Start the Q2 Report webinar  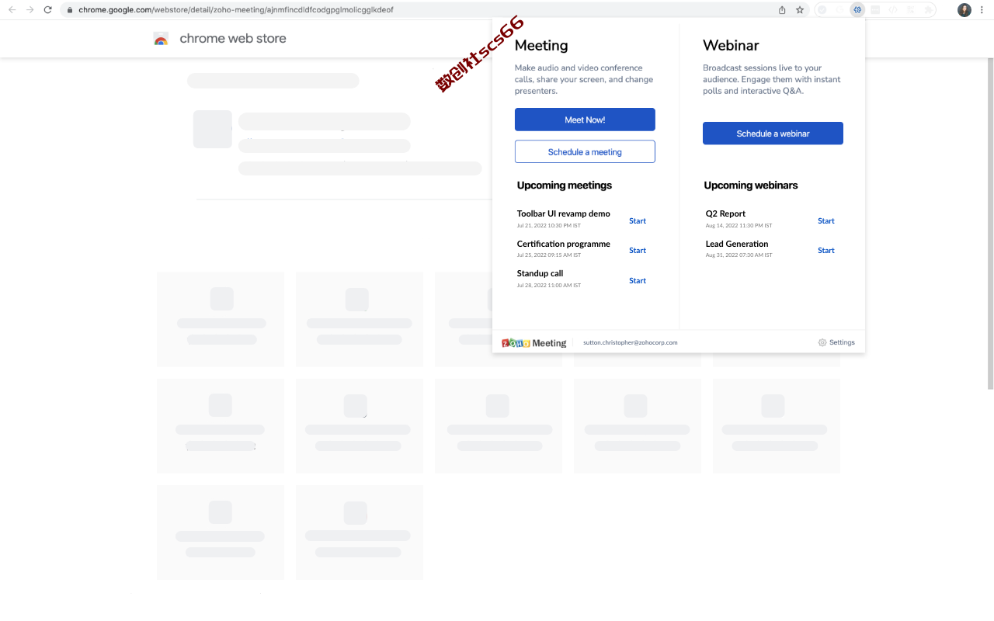pos(826,221)
